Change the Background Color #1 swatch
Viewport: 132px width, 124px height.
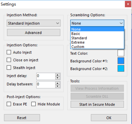point(121,61)
